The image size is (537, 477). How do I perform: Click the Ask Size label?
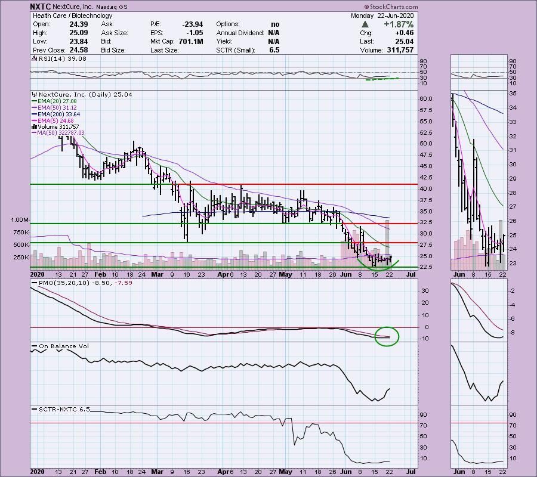point(115,33)
